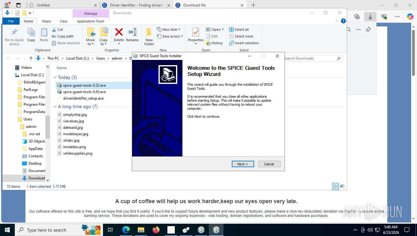The height and width of the screenshot is (236, 417).
Task: Click Copy path in ribbon
Action: (x=63, y=36)
